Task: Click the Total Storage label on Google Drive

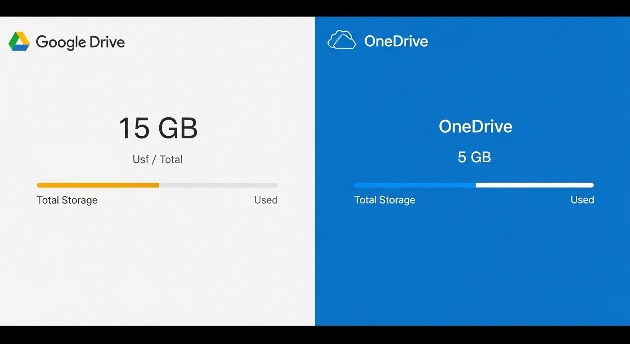Action: pos(67,200)
